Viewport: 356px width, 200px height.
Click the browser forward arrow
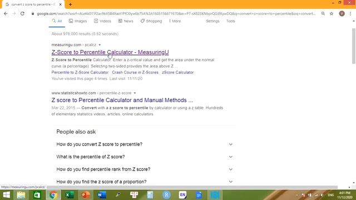point(14,13)
